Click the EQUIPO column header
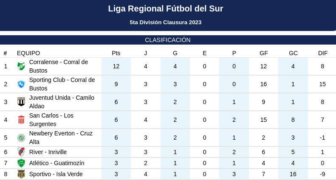 [x=28, y=53]
